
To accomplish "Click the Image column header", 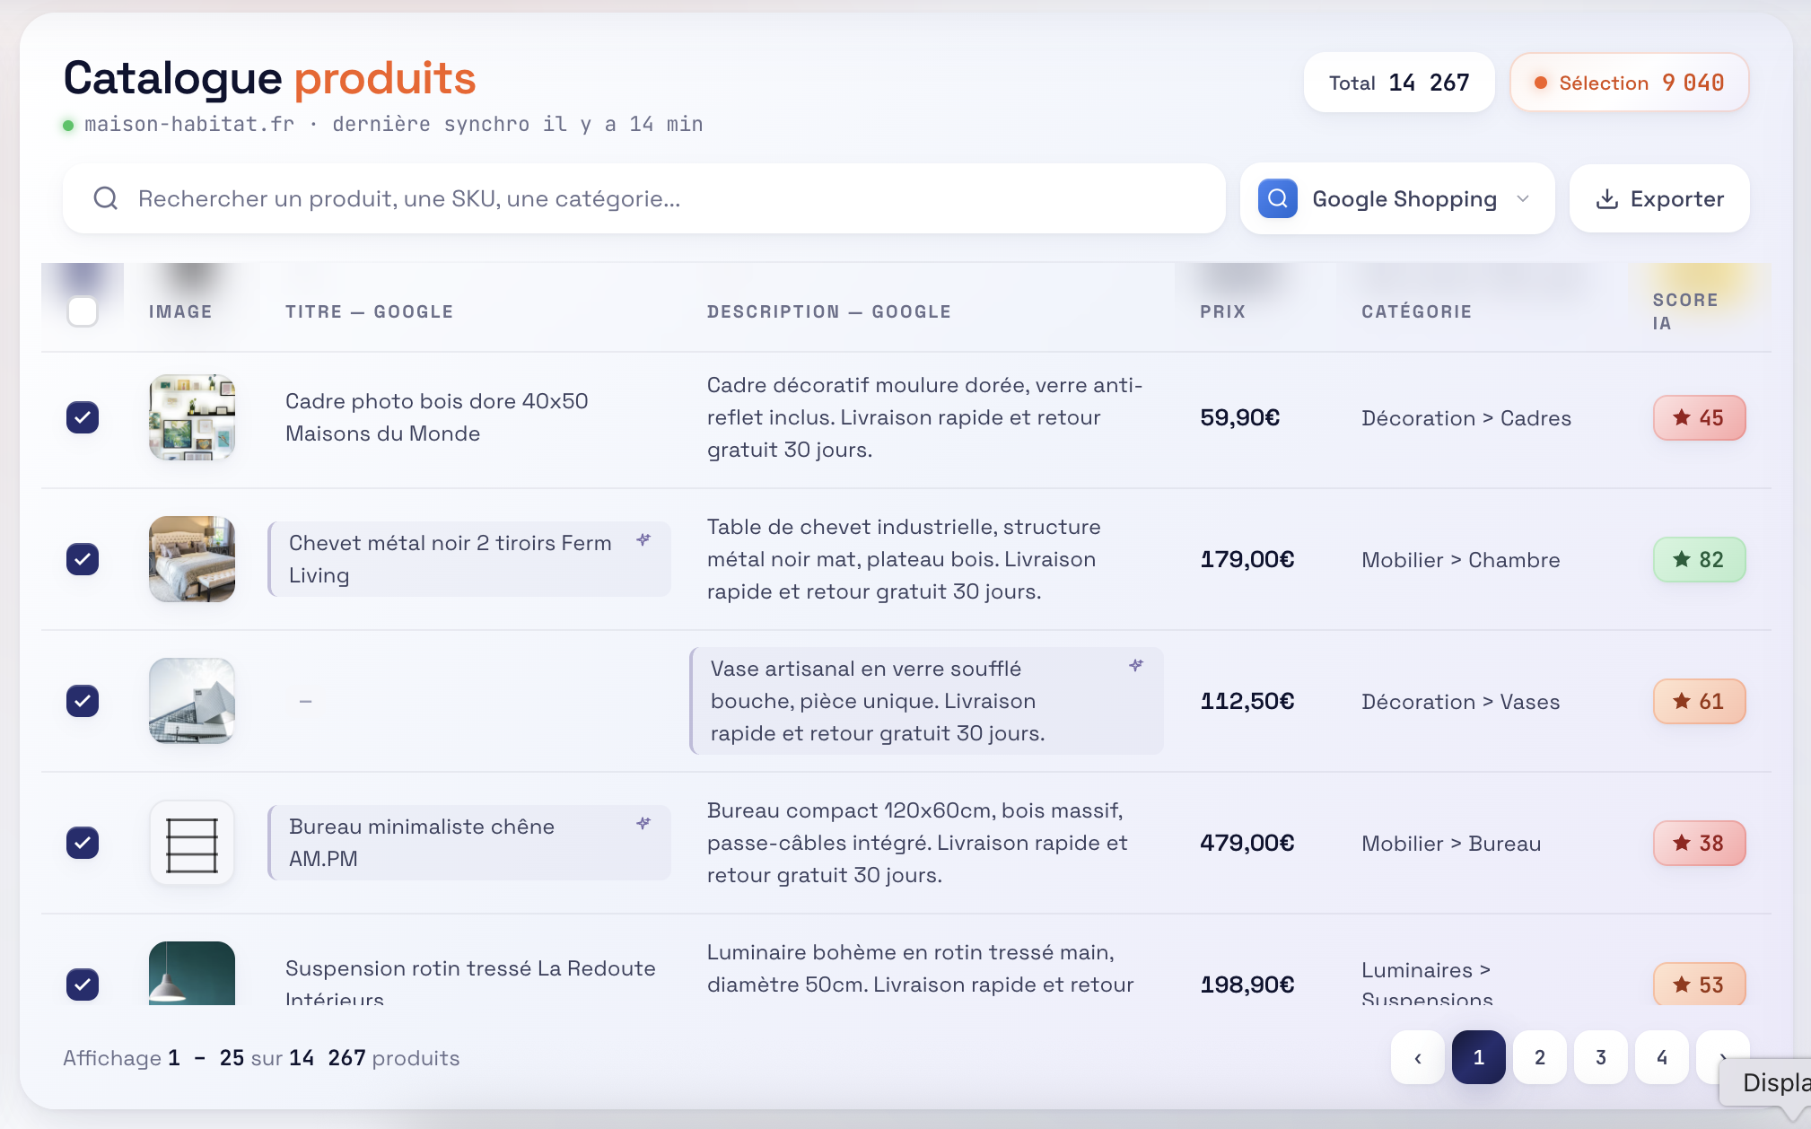I will coord(180,311).
